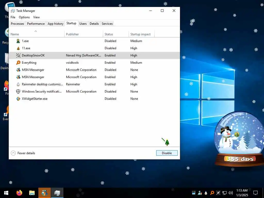Select Windows Security notificati... entry name
Screen dimensions: 264x198
click(x=42, y=92)
